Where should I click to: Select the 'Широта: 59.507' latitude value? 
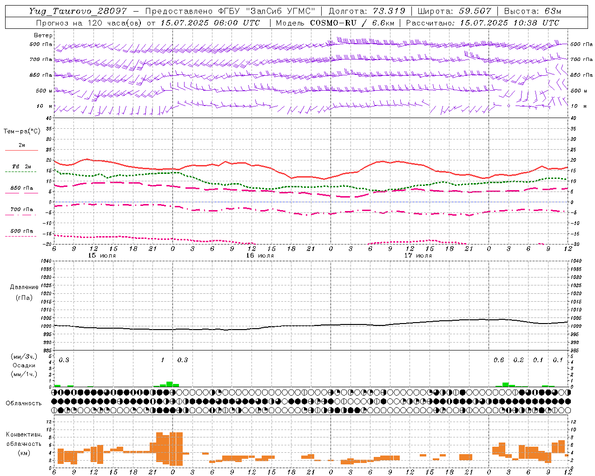pos(455,11)
